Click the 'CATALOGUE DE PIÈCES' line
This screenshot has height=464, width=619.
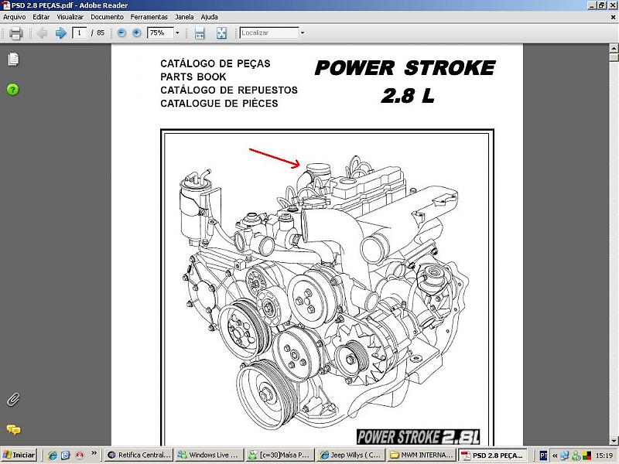219,104
